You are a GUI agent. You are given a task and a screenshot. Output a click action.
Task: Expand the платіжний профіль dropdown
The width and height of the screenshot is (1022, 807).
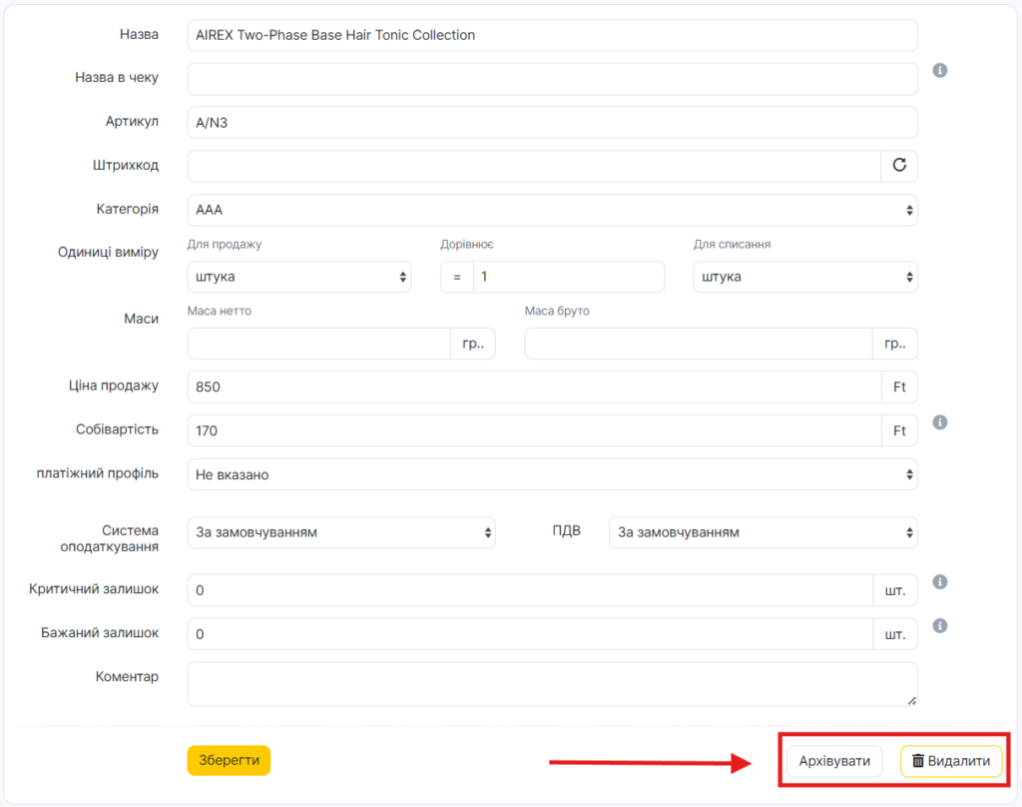[x=551, y=474]
